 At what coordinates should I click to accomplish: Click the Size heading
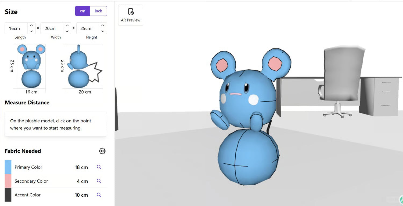pos(11,12)
